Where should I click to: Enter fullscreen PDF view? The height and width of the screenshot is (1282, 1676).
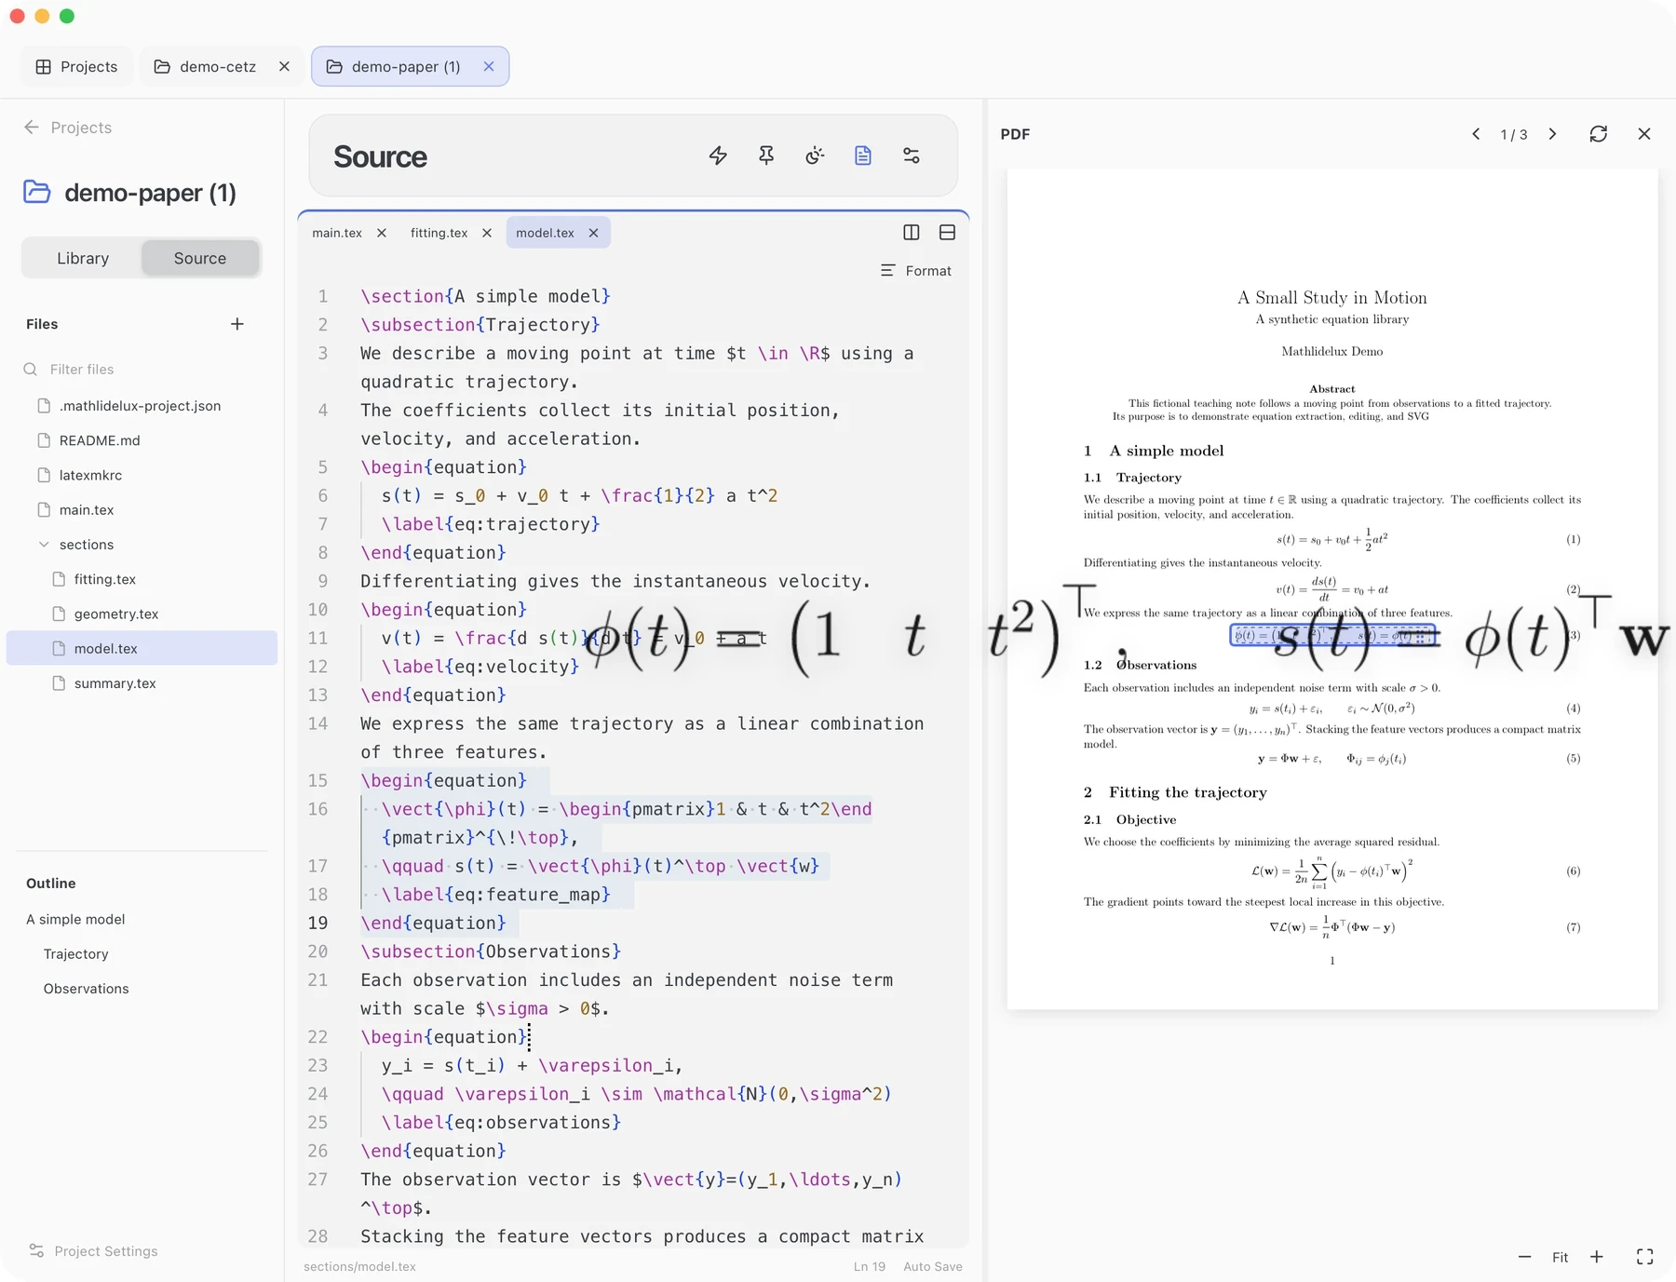click(1645, 1257)
